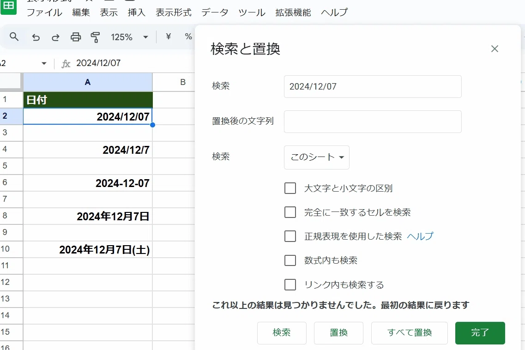
Task: Select column A header
Action: 88,82
